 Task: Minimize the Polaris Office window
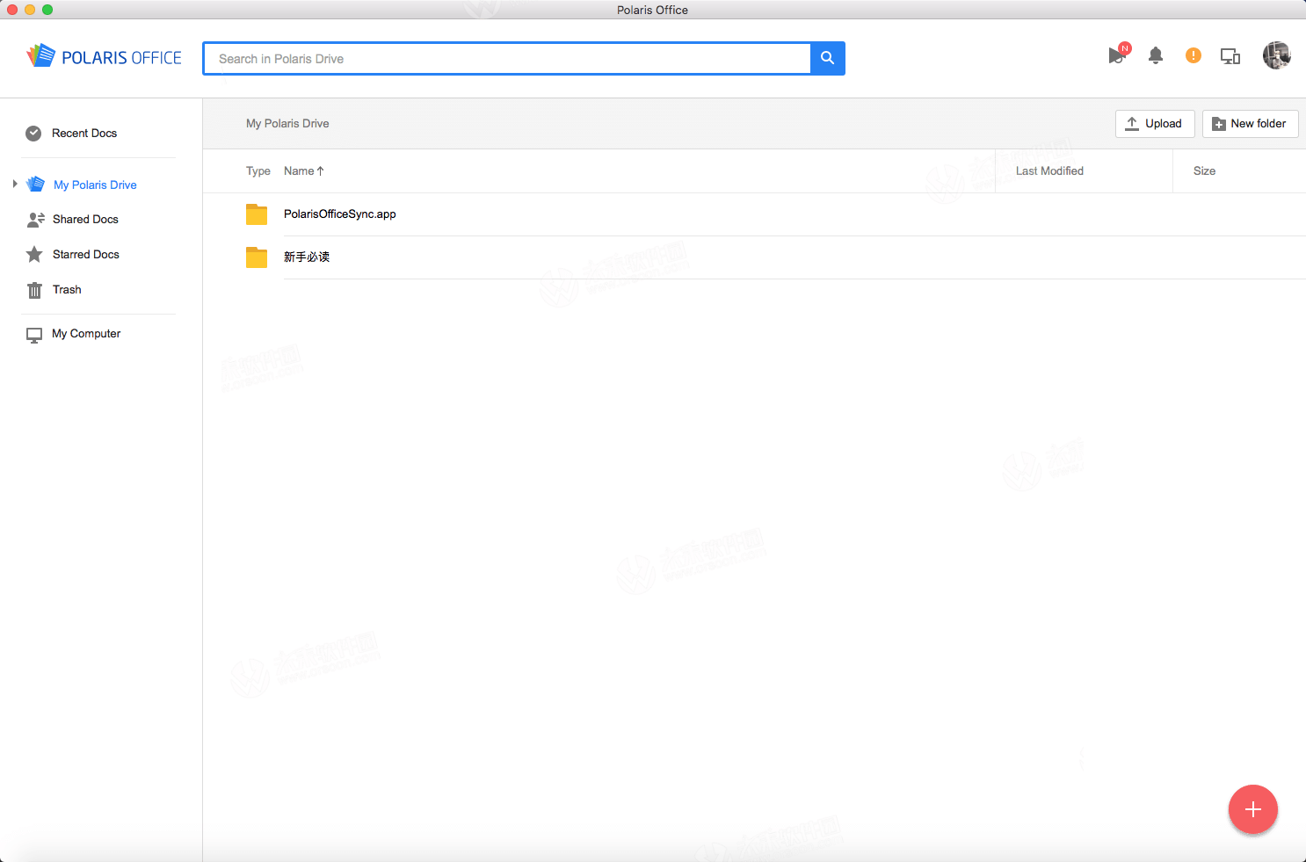pos(30,10)
